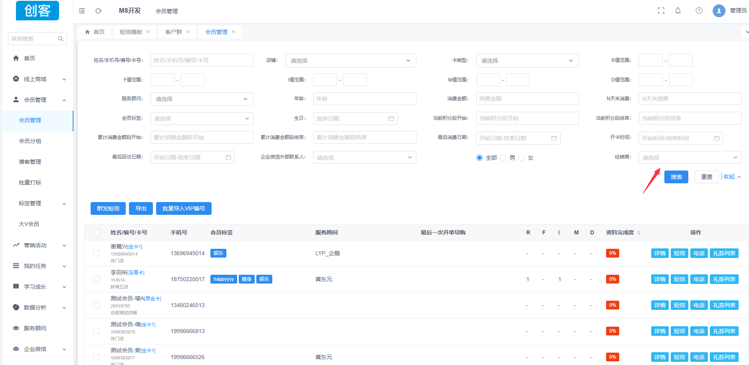Viewport: 749px width, 365px height.
Task: Close the 短信模板 tab
Action: [x=148, y=32]
